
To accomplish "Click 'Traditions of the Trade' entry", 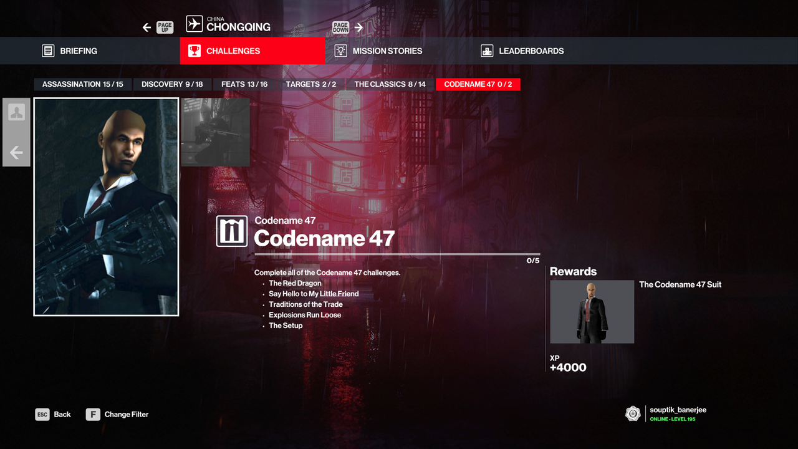I will click(x=305, y=304).
